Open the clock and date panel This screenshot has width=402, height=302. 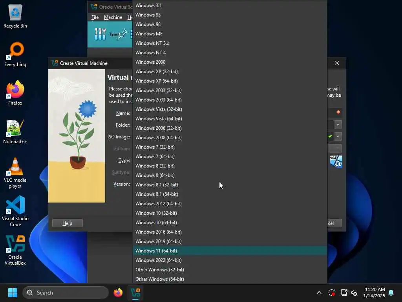(374, 293)
